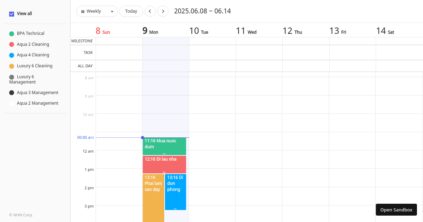
Task: Open the Weekly view dropdown
Action: point(112,11)
